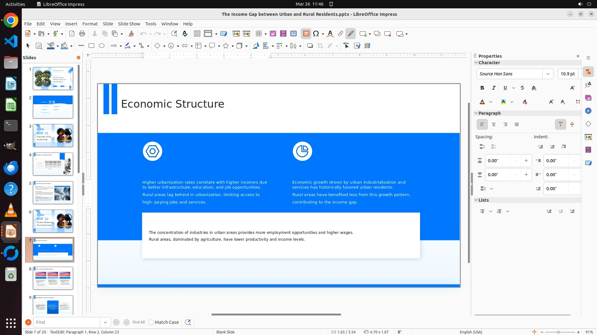Open the Slide Show menu

point(129,24)
